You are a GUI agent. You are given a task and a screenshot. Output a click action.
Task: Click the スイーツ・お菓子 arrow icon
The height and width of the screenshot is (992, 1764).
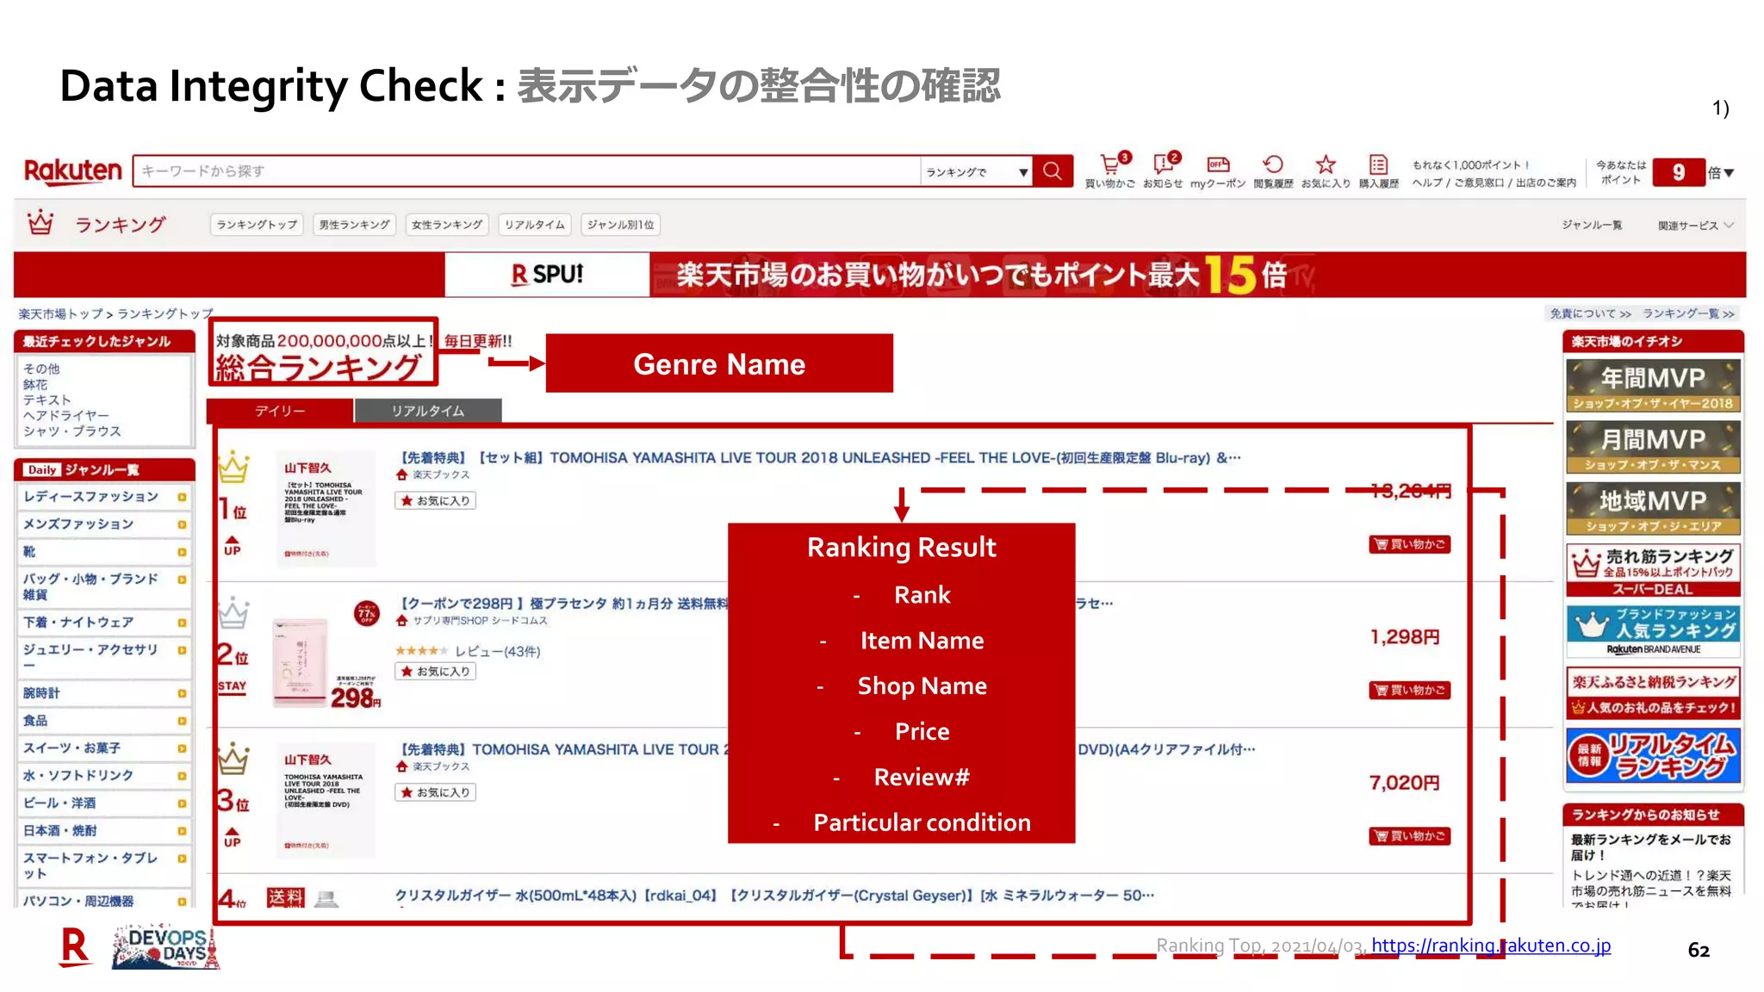point(182,748)
